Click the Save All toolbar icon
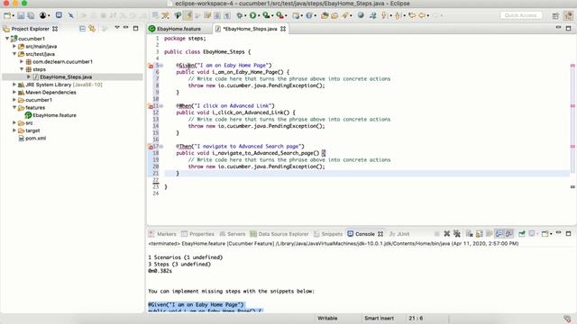 [31, 15]
